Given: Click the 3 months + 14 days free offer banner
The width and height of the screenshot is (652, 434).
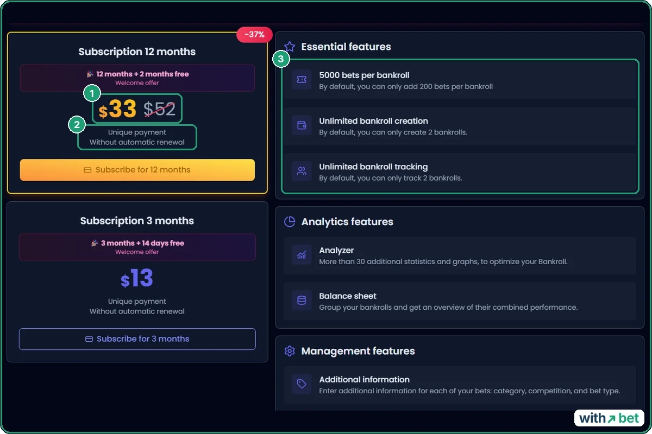Looking at the screenshot, I should (137, 247).
